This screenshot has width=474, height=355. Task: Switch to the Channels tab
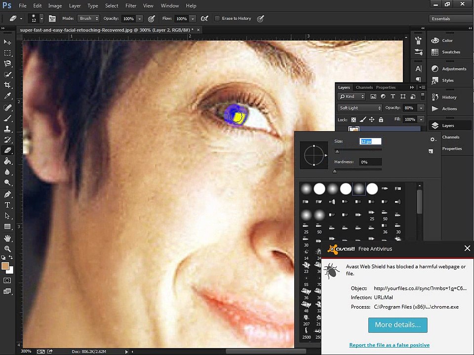pos(364,87)
